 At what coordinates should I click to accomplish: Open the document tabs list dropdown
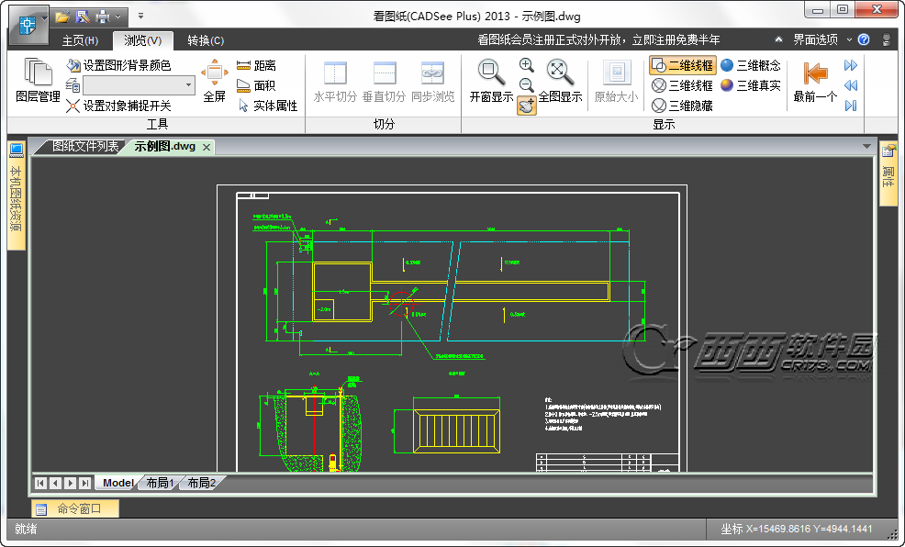tap(866, 147)
